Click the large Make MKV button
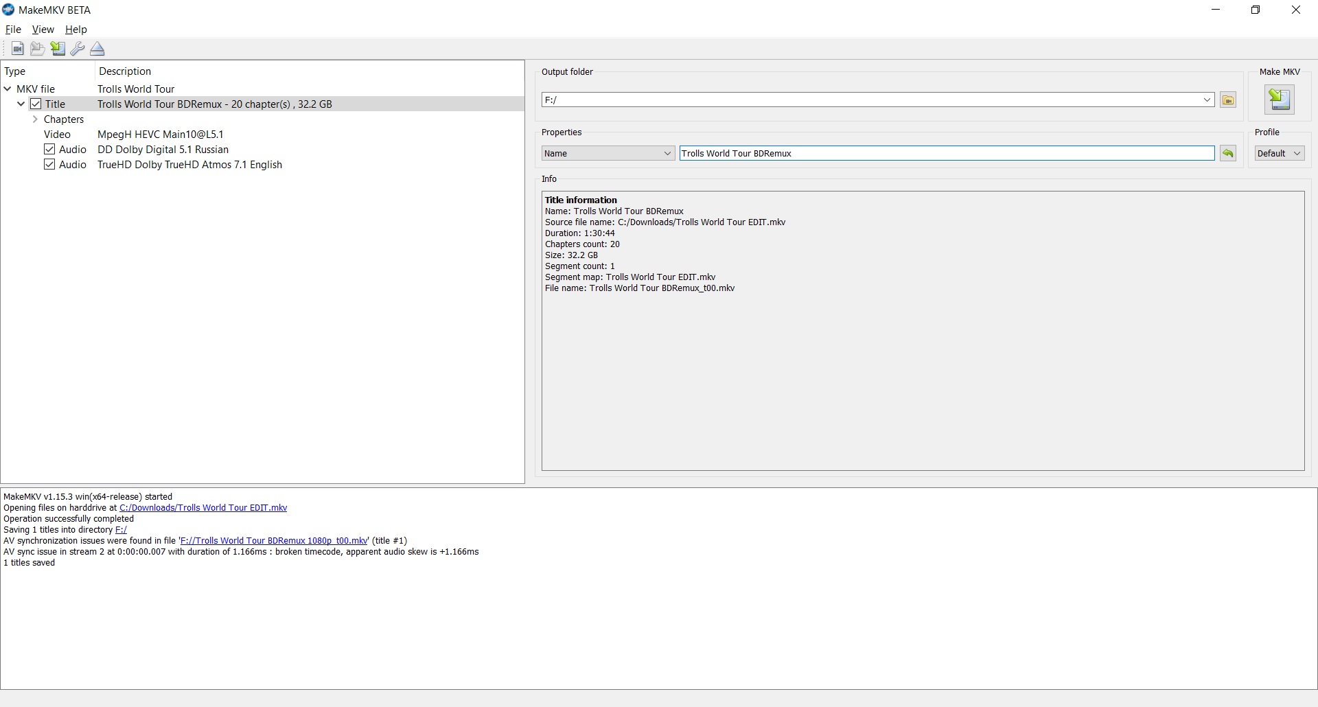Viewport: 1318px width, 707px height. 1279,100
